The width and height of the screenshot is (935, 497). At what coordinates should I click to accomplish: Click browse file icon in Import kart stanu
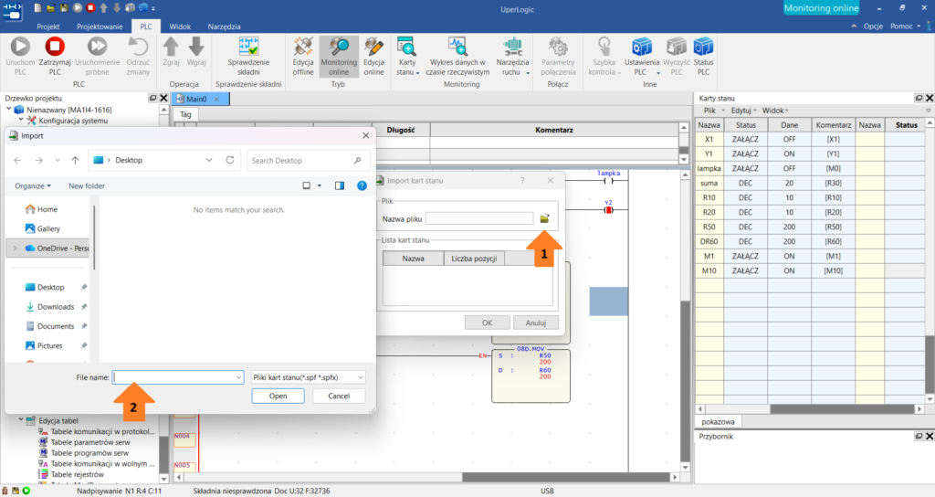544,219
